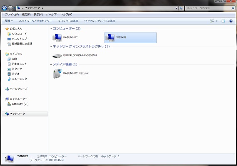This screenshot has height=166, width=237.
Task: Select コンピューター in navigation pane
Action: (x=18, y=99)
